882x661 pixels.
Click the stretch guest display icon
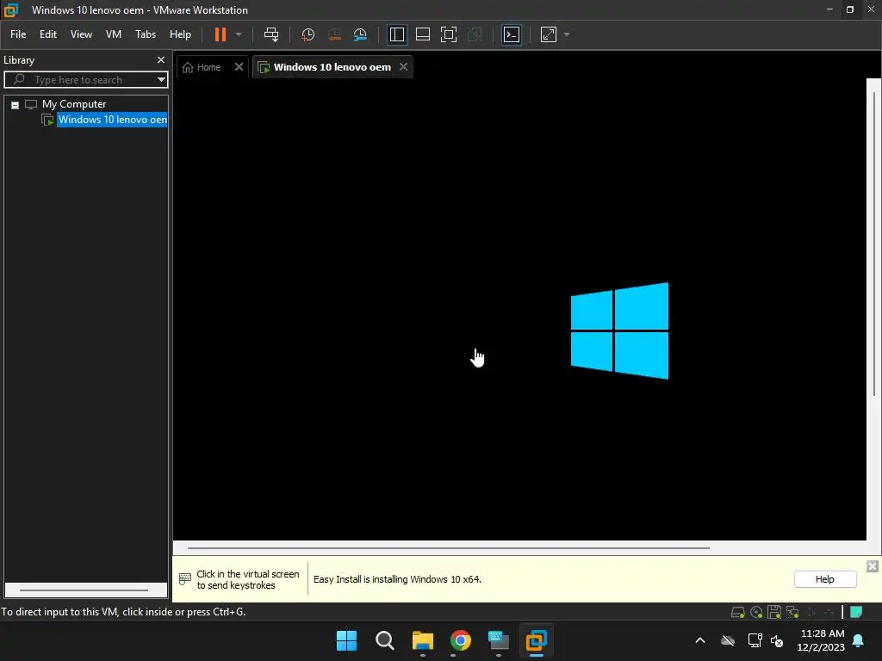pos(549,34)
